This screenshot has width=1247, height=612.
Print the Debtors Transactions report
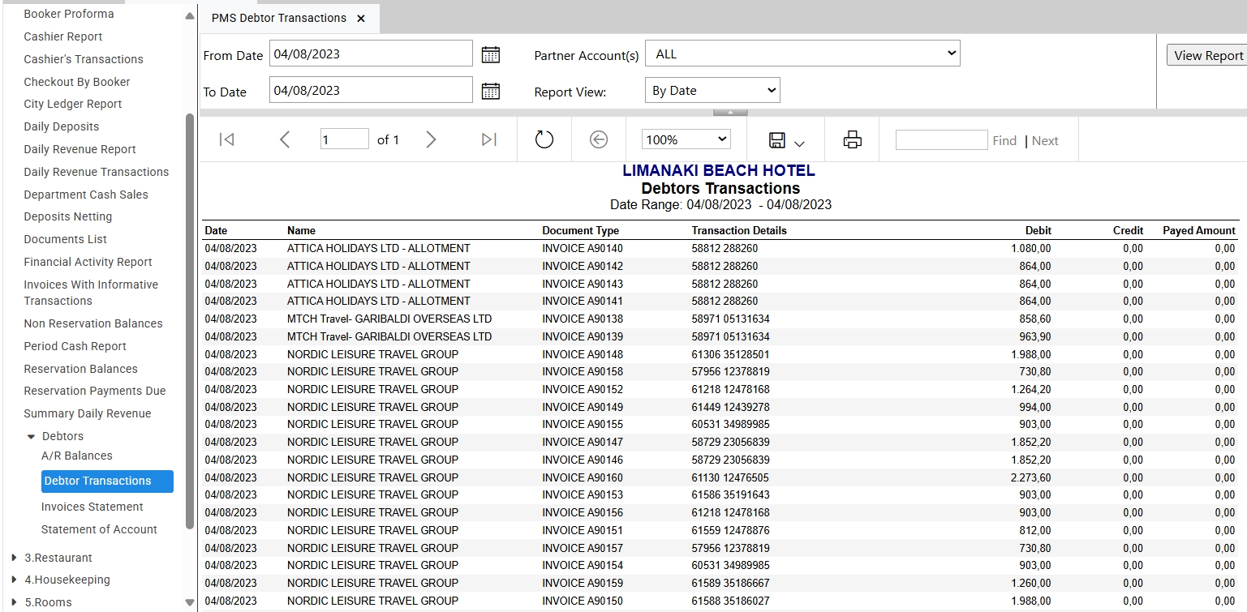[x=852, y=140]
